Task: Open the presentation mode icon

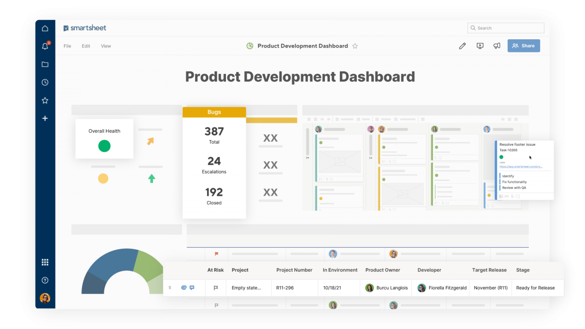Action: coord(480,45)
